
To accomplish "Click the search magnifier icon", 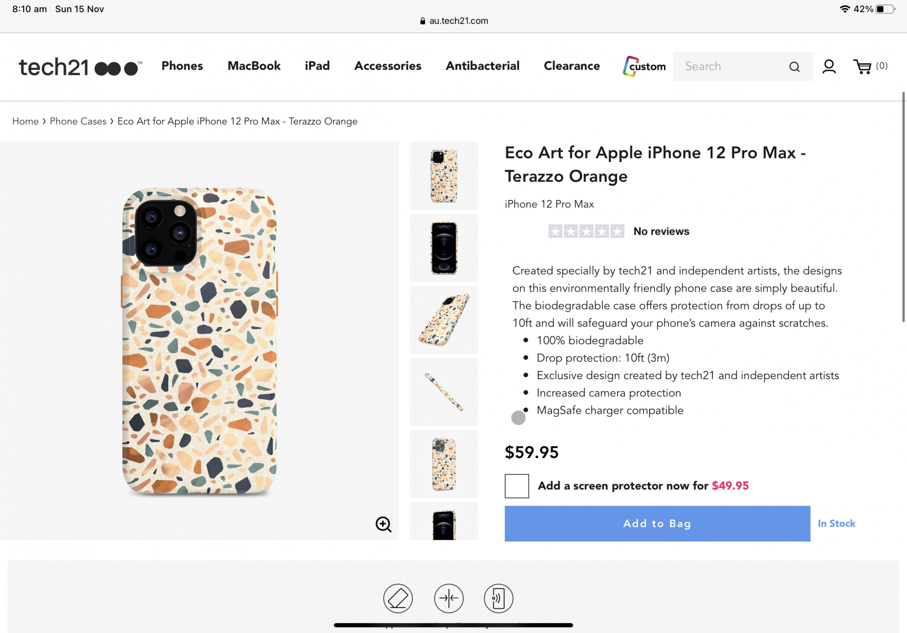I will point(794,67).
